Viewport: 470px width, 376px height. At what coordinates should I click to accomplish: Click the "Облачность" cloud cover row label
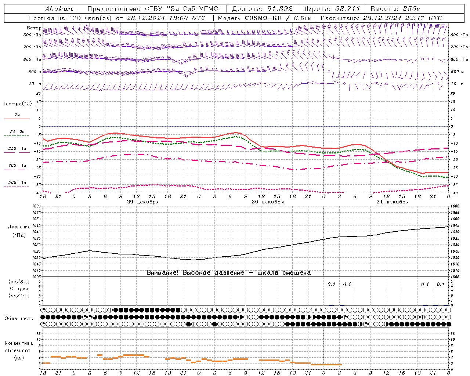click(19, 319)
